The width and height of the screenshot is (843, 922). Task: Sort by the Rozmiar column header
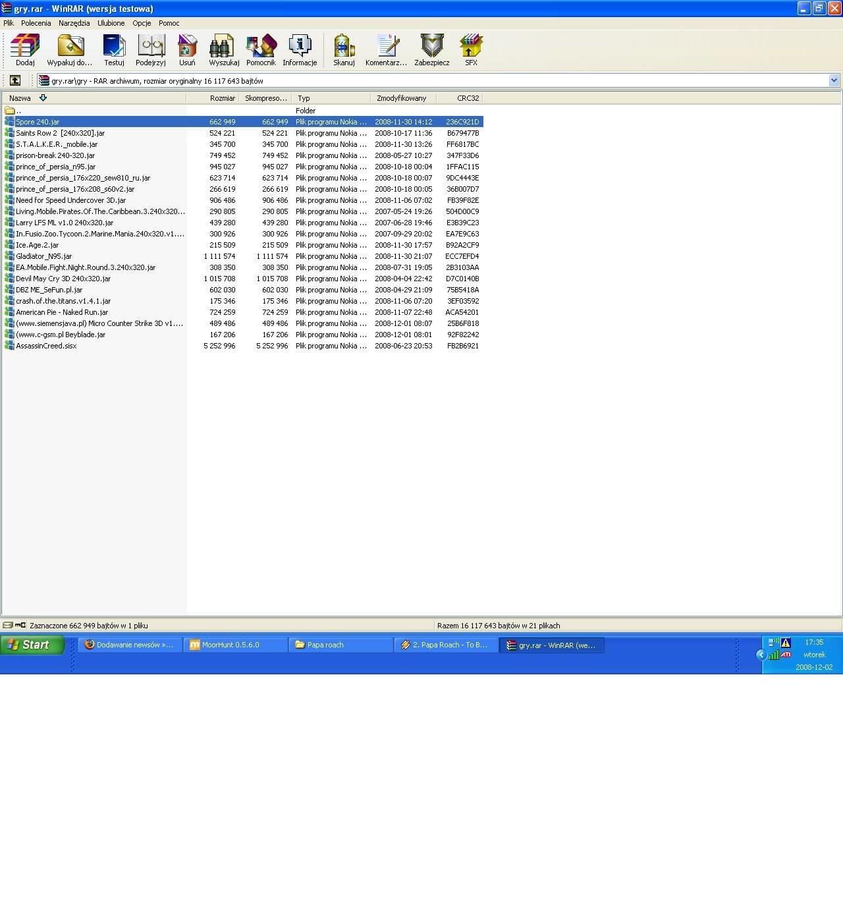[222, 98]
